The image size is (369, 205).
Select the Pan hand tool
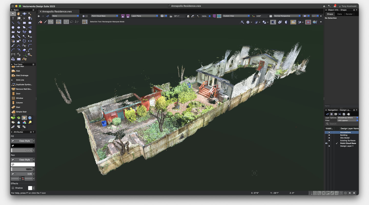point(19,14)
